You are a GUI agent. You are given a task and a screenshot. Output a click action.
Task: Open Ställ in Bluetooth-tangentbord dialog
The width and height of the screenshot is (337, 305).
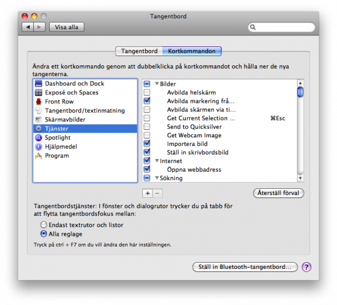click(x=245, y=267)
